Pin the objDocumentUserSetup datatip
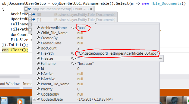Screen dimensions: 189x104 pos(91,9)
